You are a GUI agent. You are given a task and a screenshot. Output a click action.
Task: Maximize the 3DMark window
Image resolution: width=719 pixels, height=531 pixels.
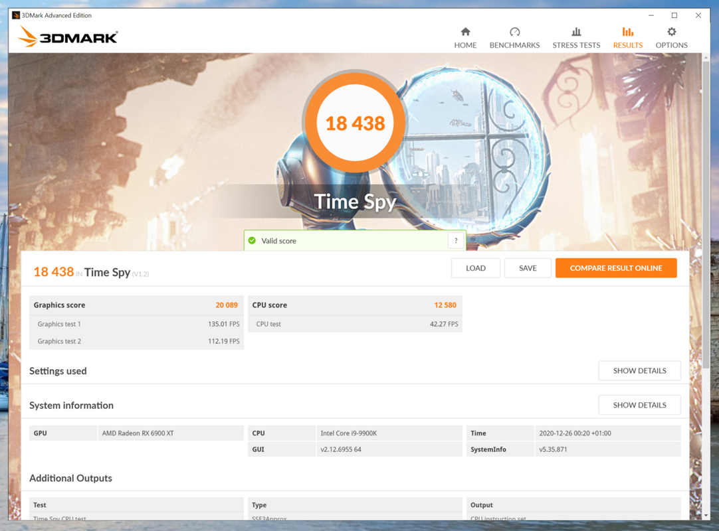point(674,15)
